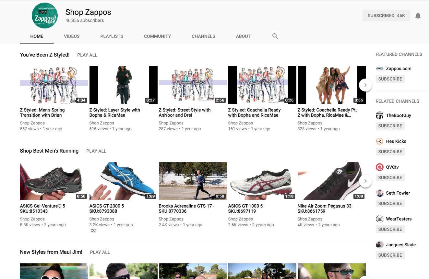Click WearTesters channel avatar

[x=379, y=219]
